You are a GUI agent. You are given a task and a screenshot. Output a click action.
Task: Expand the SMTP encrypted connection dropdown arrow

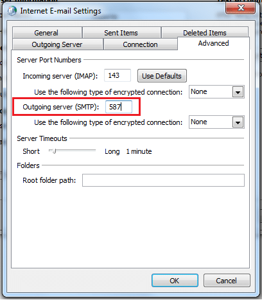[238, 122]
